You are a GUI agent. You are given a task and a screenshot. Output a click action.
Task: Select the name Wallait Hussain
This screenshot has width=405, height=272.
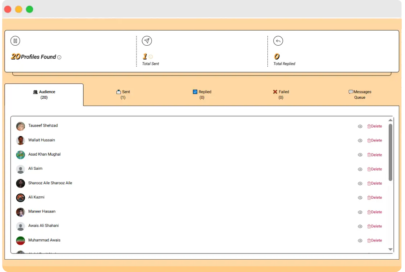coord(42,140)
